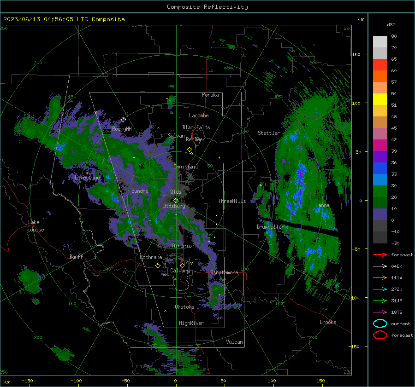Viewport: 415px width, 387px height.
Task: Click the Brooks city label
Action: (328, 322)
